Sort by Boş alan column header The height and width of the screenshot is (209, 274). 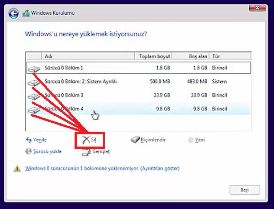point(191,56)
